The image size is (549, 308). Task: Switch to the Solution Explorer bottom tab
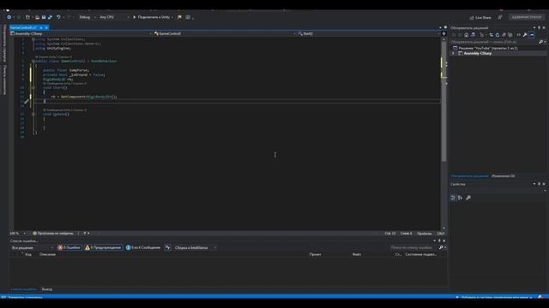469,176
